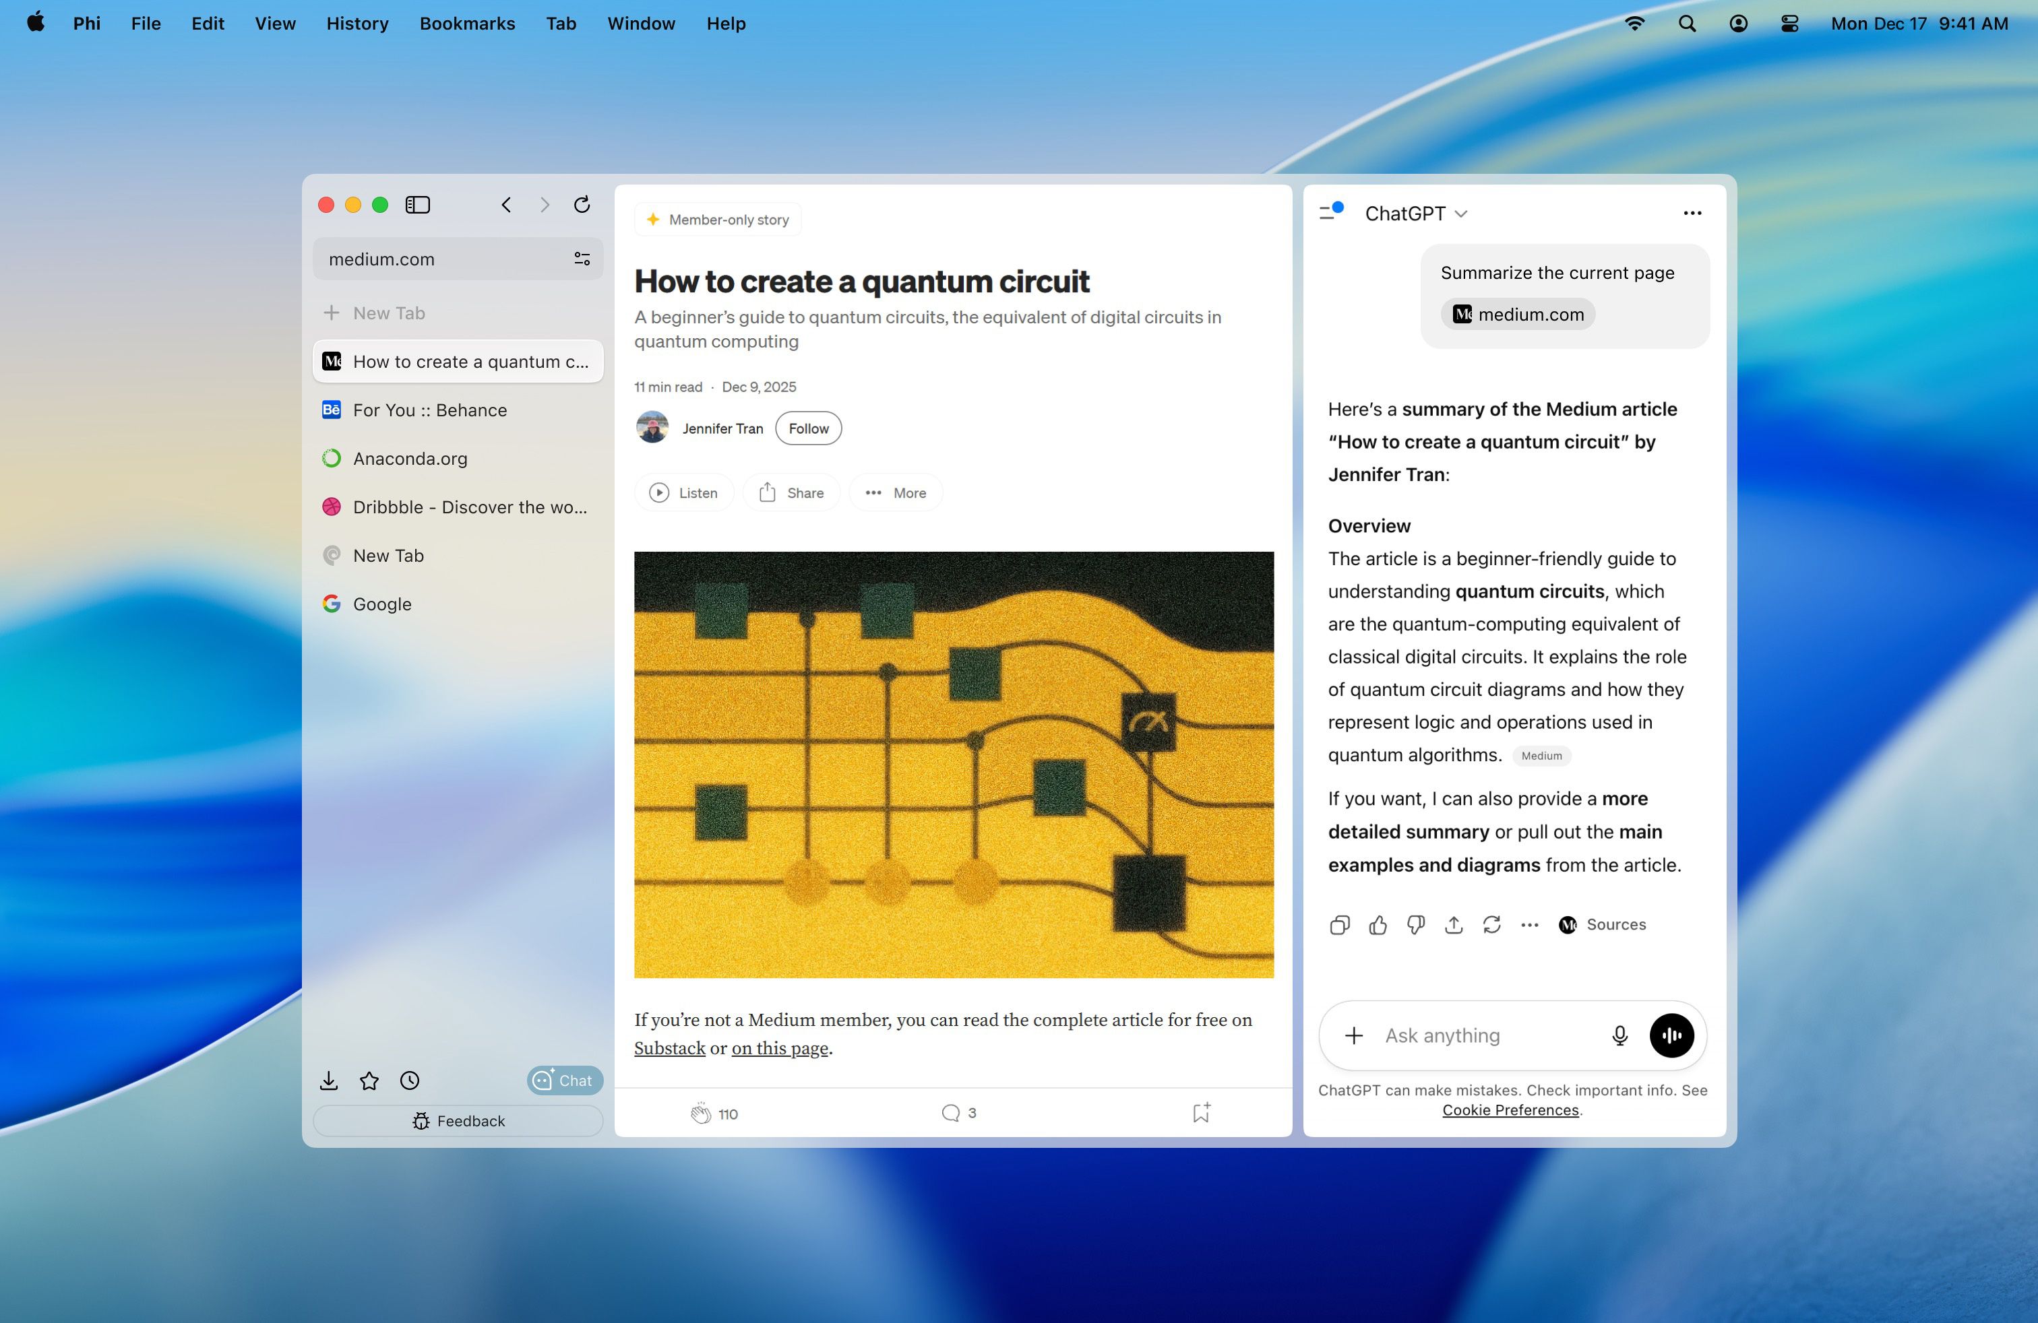The image size is (2038, 1323).
Task: Toggle microphone dictation in chat input
Action: [x=1619, y=1035]
